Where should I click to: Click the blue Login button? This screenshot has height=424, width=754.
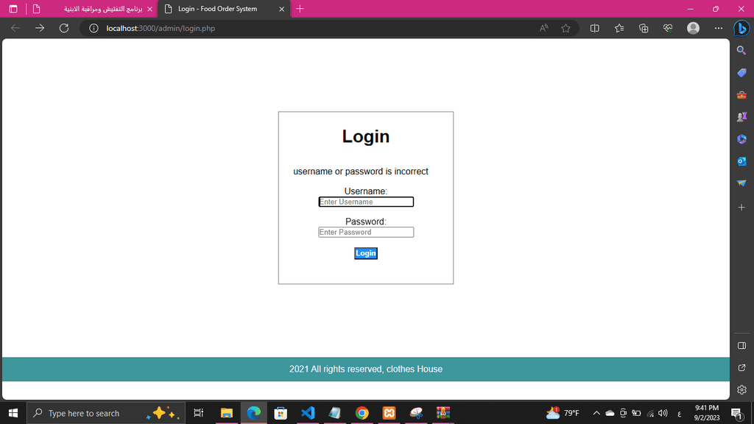pyautogui.click(x=366, y=253)
